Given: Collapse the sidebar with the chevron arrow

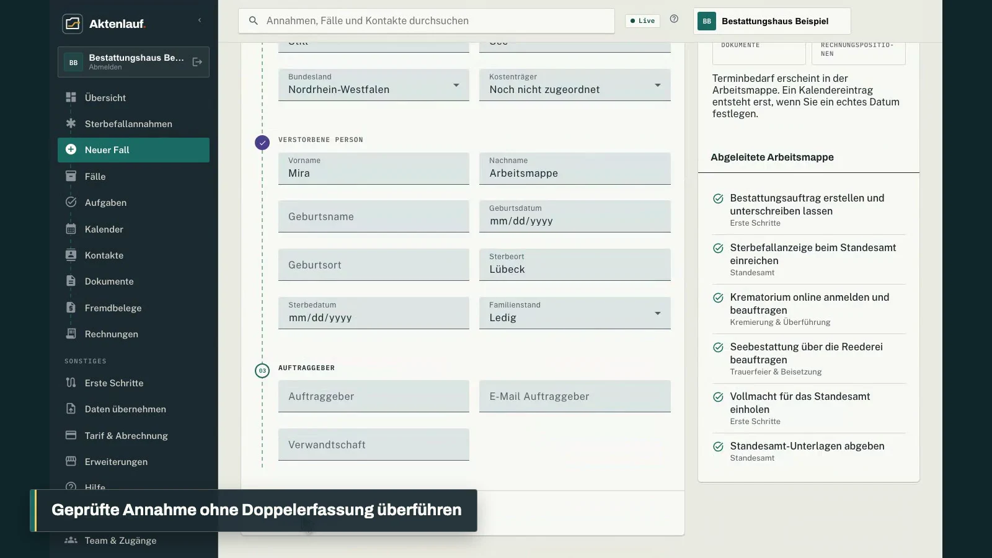Looking at the screenshot, I should coord(200,20).
